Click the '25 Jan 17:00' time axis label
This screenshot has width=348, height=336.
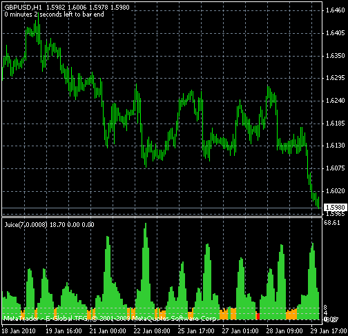[196, 331]
